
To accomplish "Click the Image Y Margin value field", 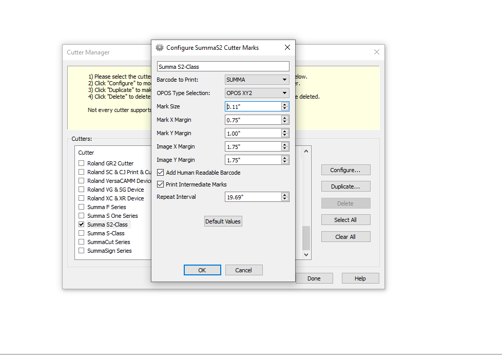I will click(253, 160).
